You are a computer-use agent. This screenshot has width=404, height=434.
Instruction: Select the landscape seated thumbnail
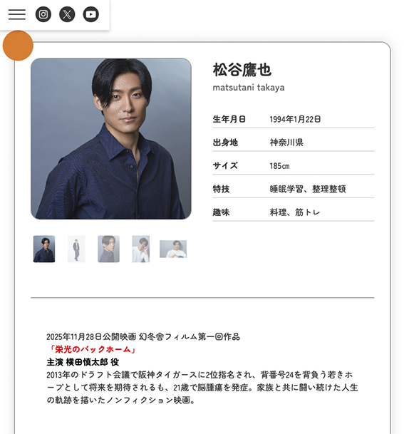pos(173,249)
